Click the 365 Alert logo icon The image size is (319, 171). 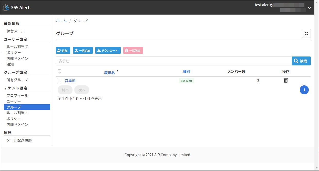pos(6,8)
